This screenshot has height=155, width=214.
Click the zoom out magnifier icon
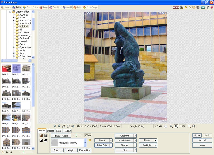tap(194, 126)
